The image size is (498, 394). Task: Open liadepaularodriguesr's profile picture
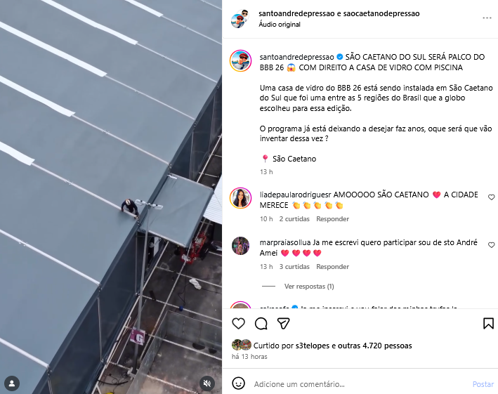241,198
